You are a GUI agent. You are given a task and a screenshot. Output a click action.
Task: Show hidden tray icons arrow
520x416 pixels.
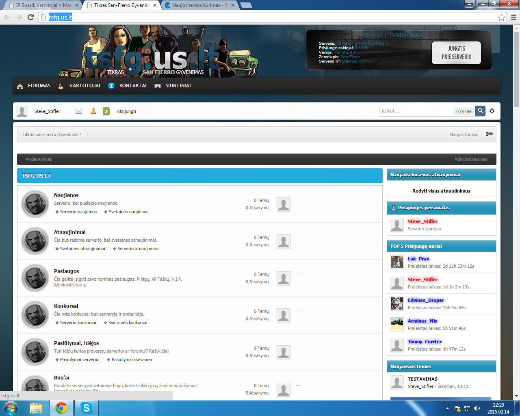point(447,408)
